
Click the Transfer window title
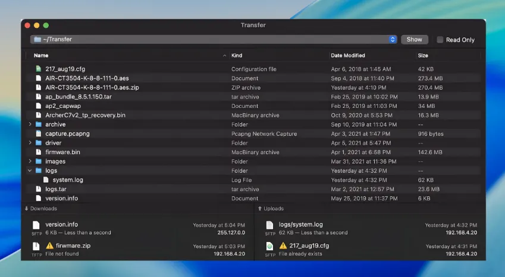point(253,25)
